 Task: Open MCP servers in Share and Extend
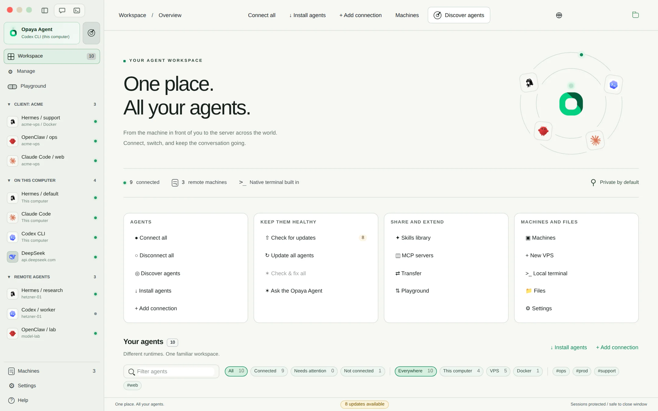click(446, 255)
